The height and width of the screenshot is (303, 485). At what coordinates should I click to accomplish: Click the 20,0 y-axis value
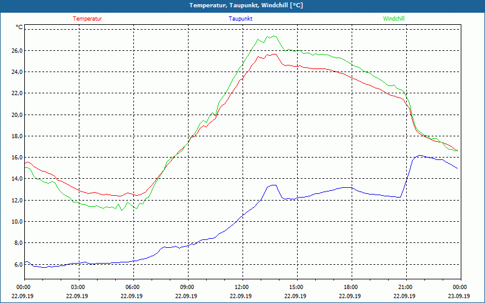17,115
